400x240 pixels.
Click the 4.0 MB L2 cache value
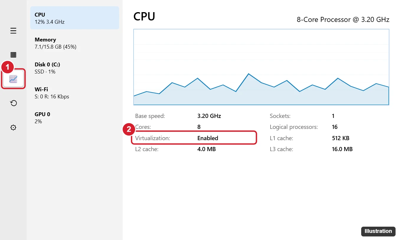click(207, 149)
